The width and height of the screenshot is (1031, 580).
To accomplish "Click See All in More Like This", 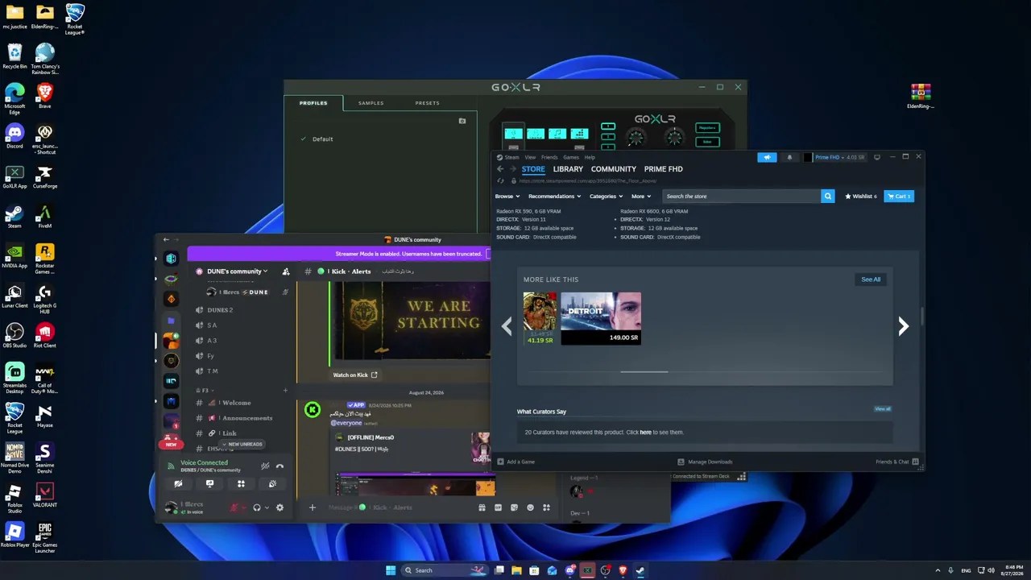I will [871, 280].
